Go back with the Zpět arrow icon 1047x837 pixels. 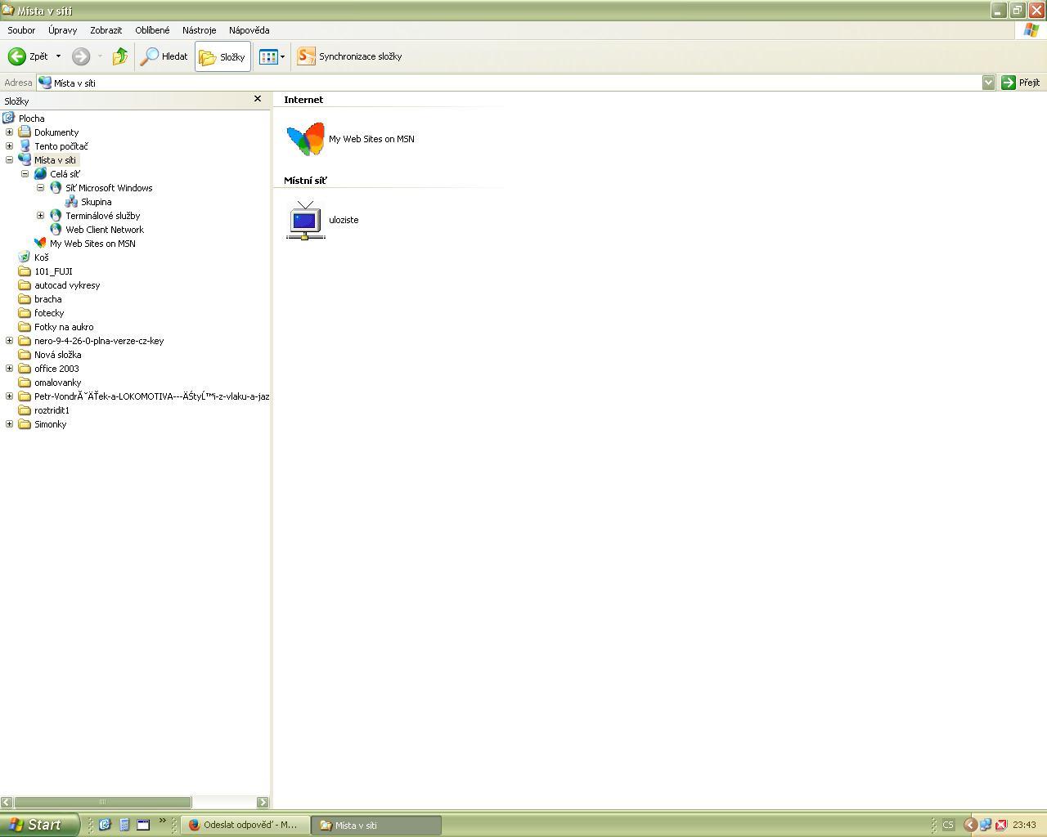click(x=16, y=56)
